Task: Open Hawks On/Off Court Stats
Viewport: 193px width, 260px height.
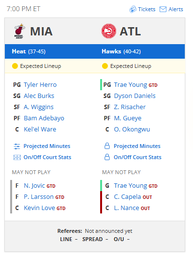Action: coord(137,157)
